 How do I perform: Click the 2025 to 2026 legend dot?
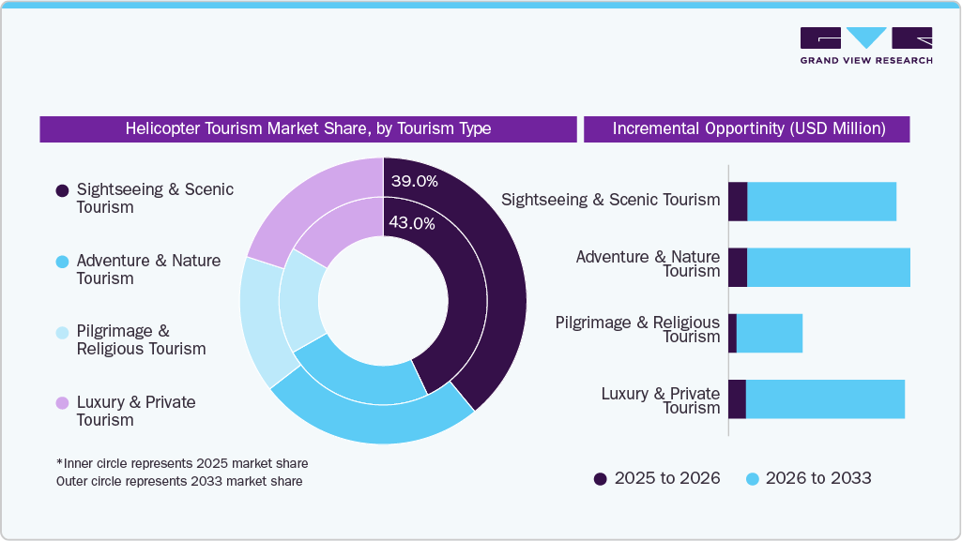click(600, 479)
